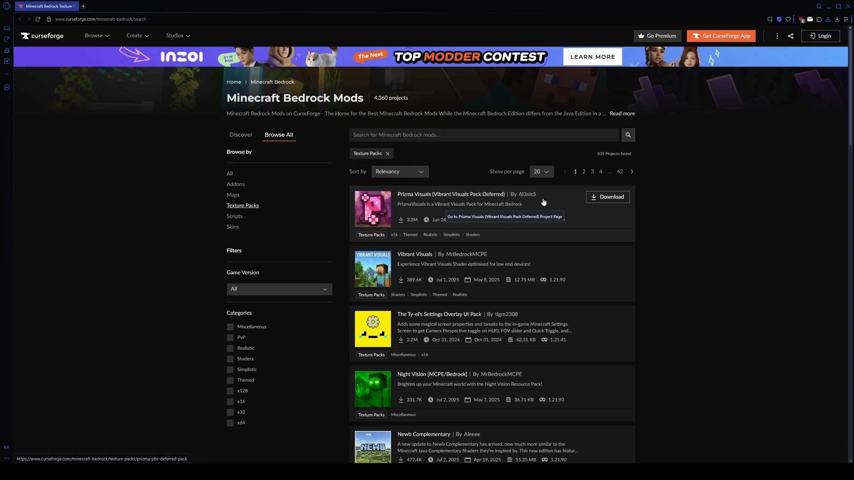This screenshot has height=480, width=854.
Task: Open the Game Version dropdown
Action: (x=279, y=289)
